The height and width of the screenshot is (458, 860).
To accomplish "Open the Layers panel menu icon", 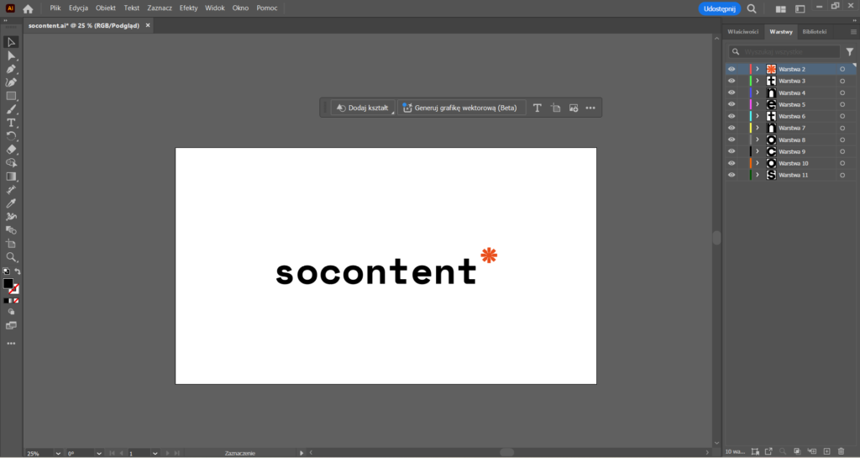I will pyautogui.click(x=853, y=32).
